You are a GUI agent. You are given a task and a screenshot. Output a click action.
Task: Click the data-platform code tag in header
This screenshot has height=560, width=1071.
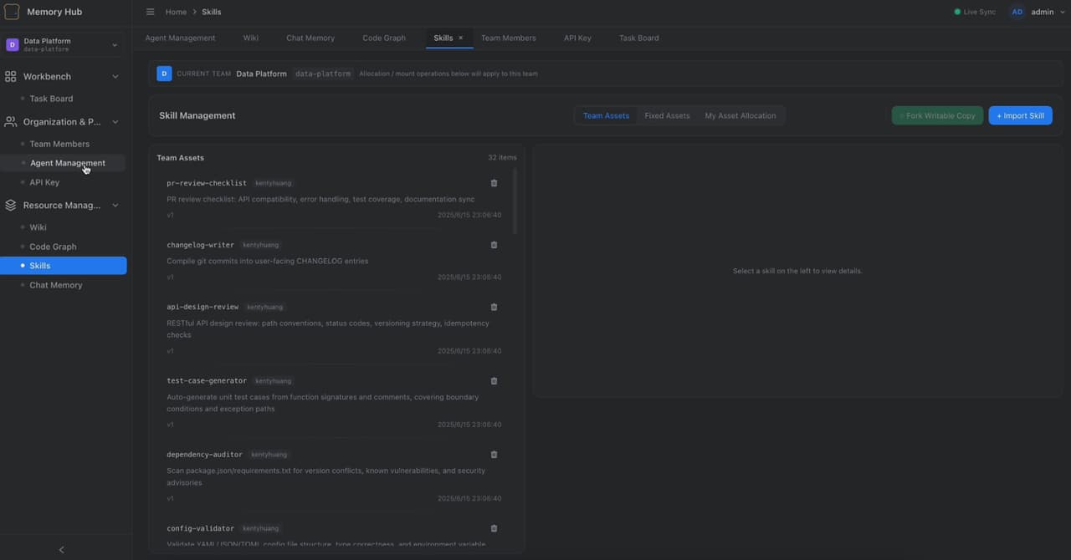(323, 74)
